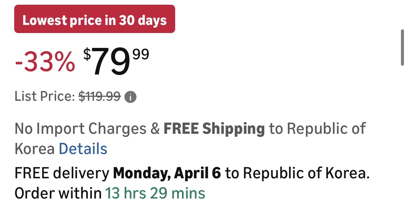Click the superscript 99 cents
The height and width of the screenshot is (212, 407).
click(141, 54)
